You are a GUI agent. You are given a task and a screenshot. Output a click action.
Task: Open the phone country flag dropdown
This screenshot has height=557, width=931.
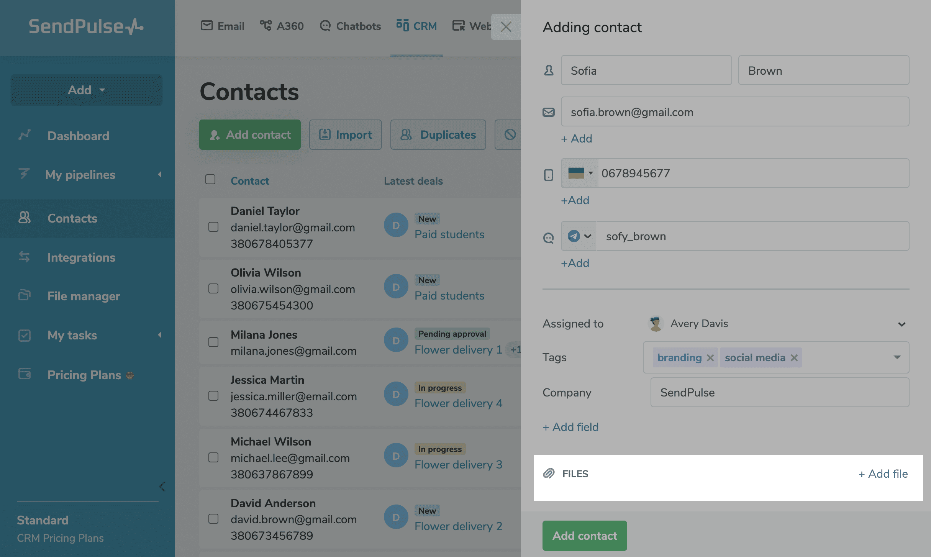click(x=580, y=173)
